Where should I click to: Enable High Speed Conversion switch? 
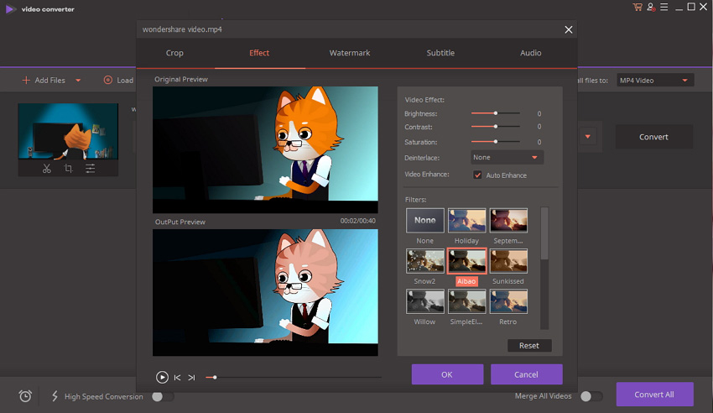click(163, 396)
